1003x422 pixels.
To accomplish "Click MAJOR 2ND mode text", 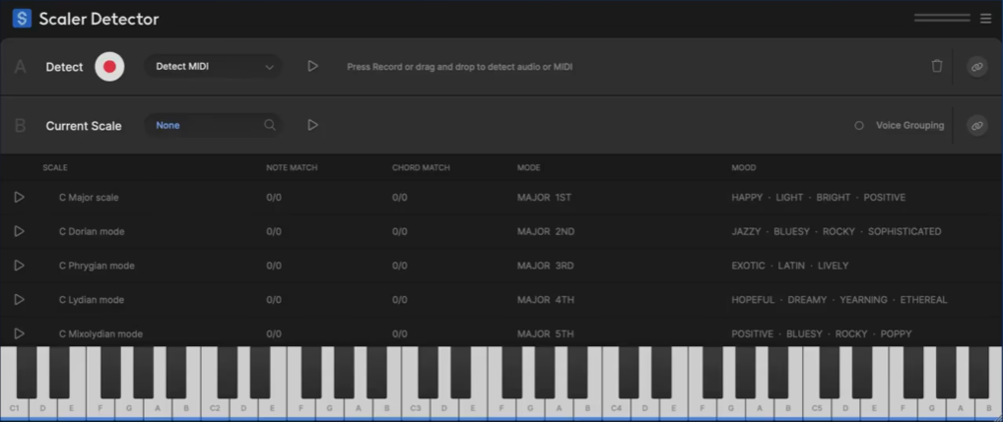I will point(546,231).
